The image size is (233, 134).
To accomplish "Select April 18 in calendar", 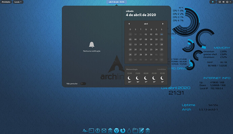I will click(161, 44).
